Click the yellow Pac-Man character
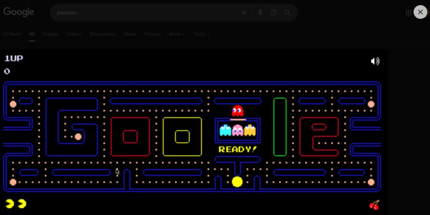 237,181
